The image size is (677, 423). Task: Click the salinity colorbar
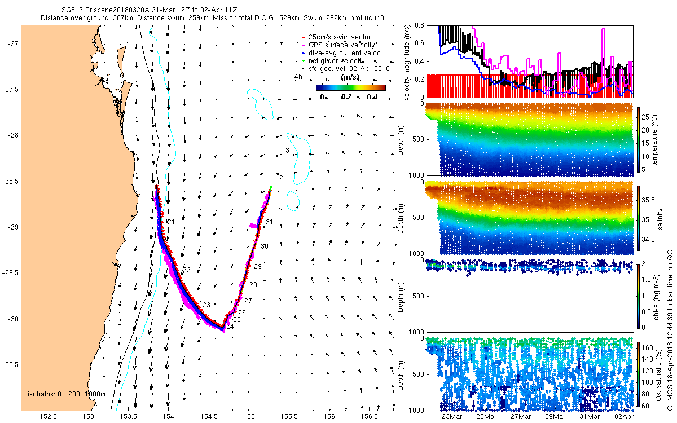[x=638, y=219]
